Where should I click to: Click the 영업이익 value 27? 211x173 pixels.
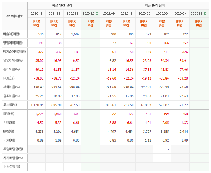[114, 43]
